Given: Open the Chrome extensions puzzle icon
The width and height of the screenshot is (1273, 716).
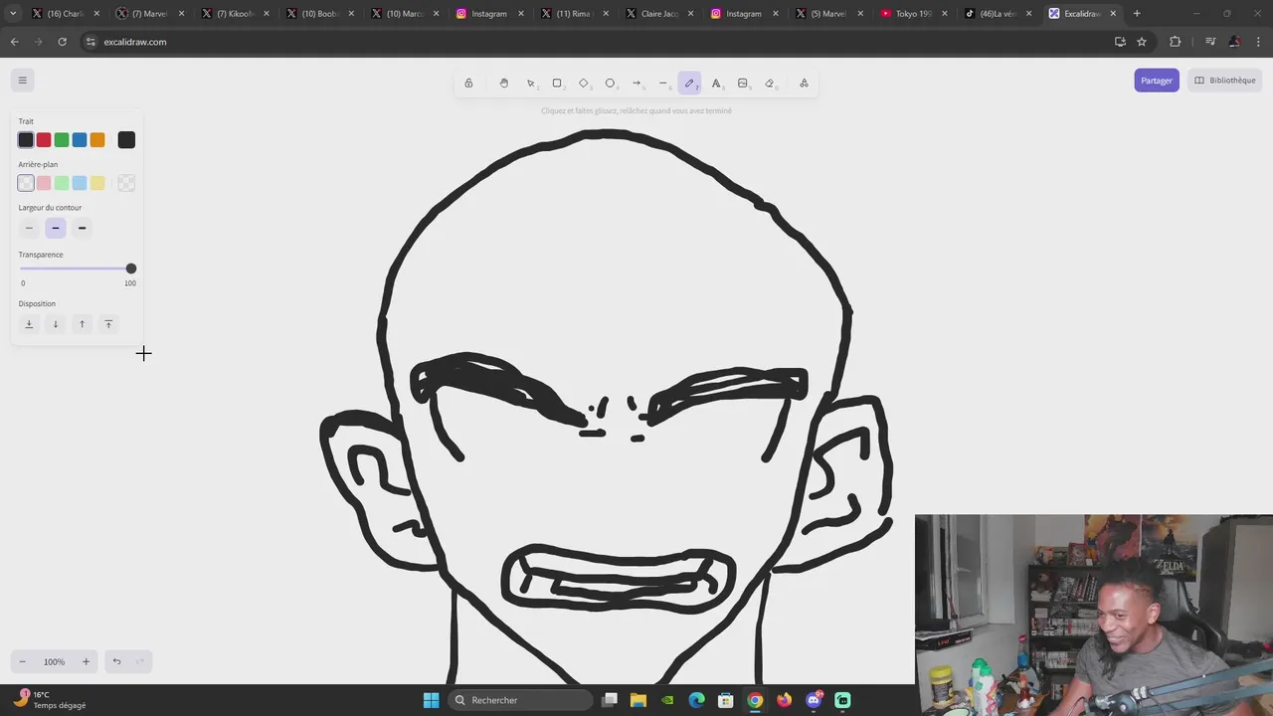Looking at the screenshot, I should (x=1176, y=42).
